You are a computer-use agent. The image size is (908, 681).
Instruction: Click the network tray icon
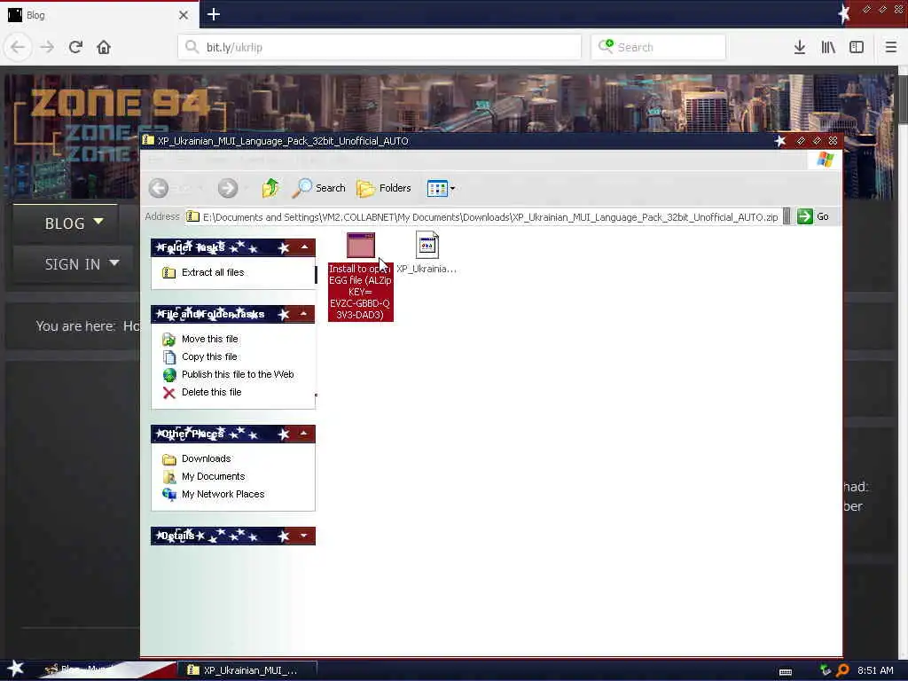pyautogui.click(x=826, y=670)
